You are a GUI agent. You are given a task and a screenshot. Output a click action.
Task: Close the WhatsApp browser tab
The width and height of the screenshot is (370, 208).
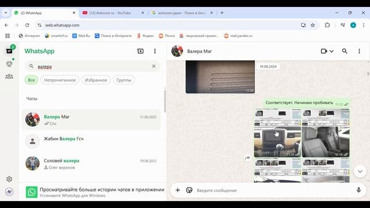(74, 13)
